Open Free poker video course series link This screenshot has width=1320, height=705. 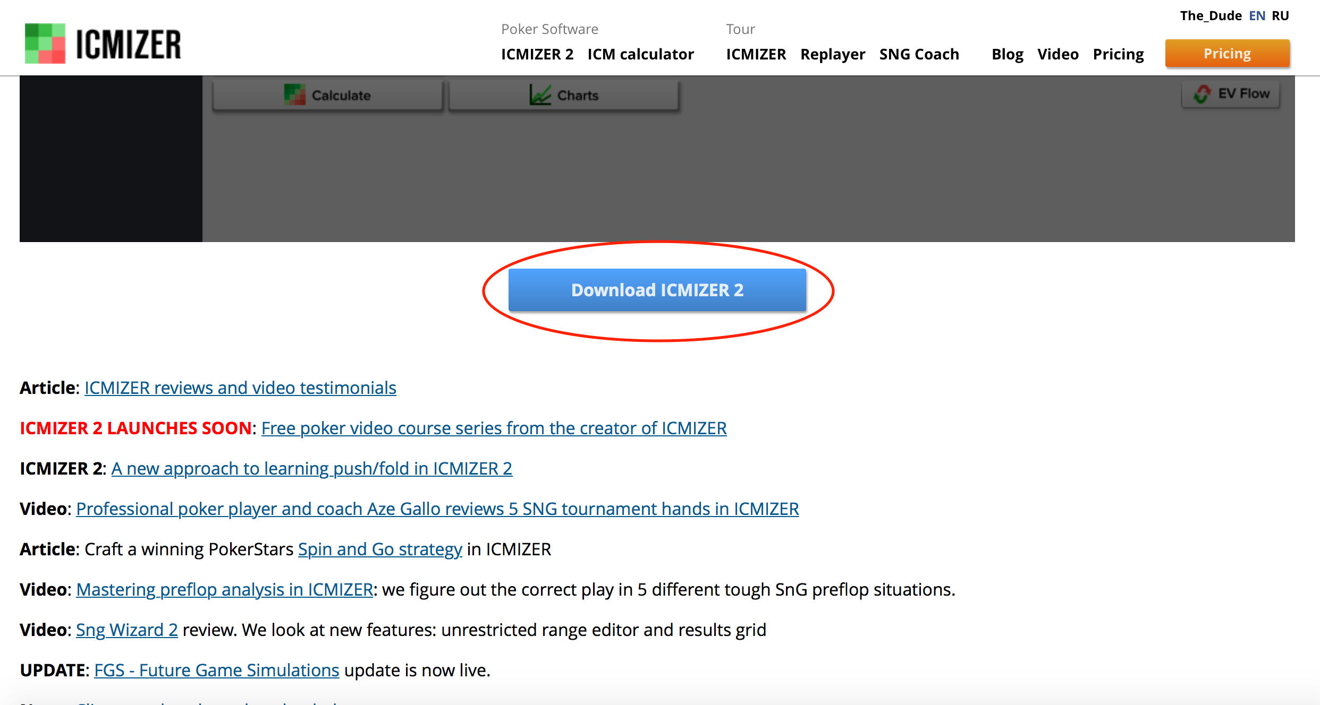[494, 428]
